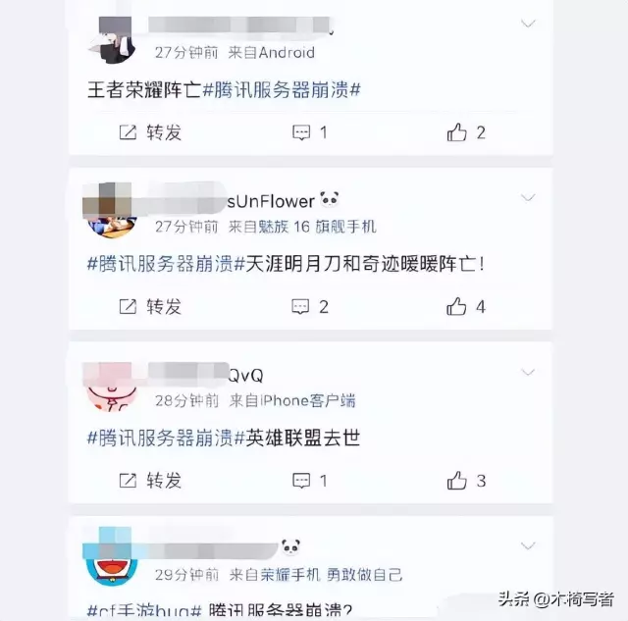Open comments on the 英雄联盟去世 post
Viewport: 628px width, 621px height.
[310, 481]
